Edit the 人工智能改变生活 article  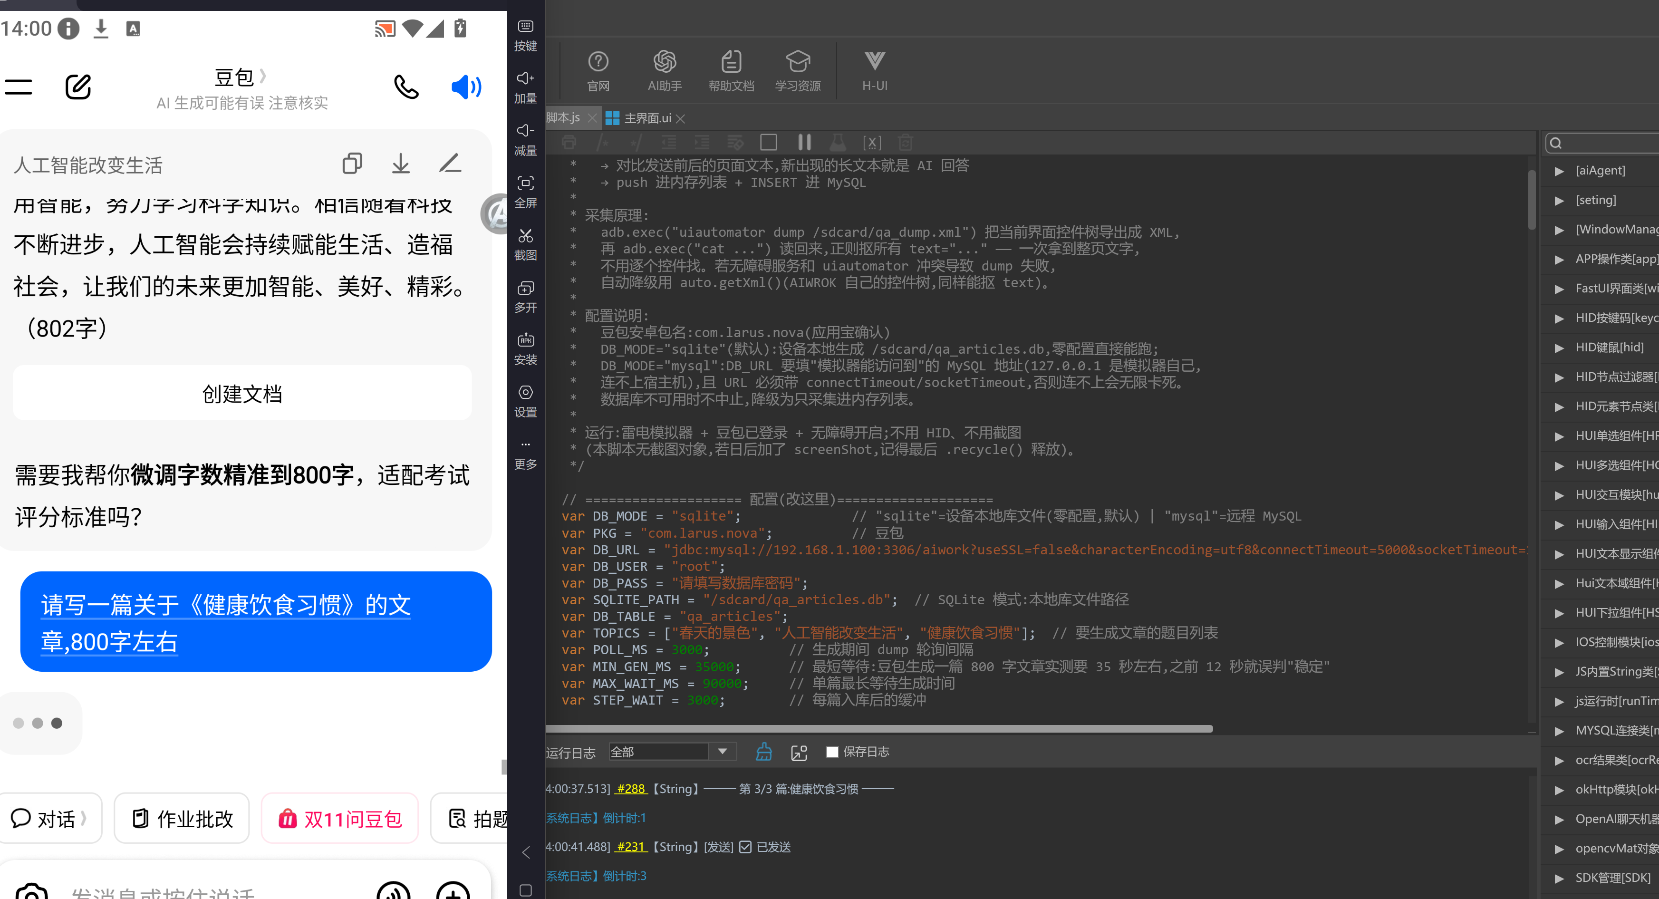(x=450, y=163)
